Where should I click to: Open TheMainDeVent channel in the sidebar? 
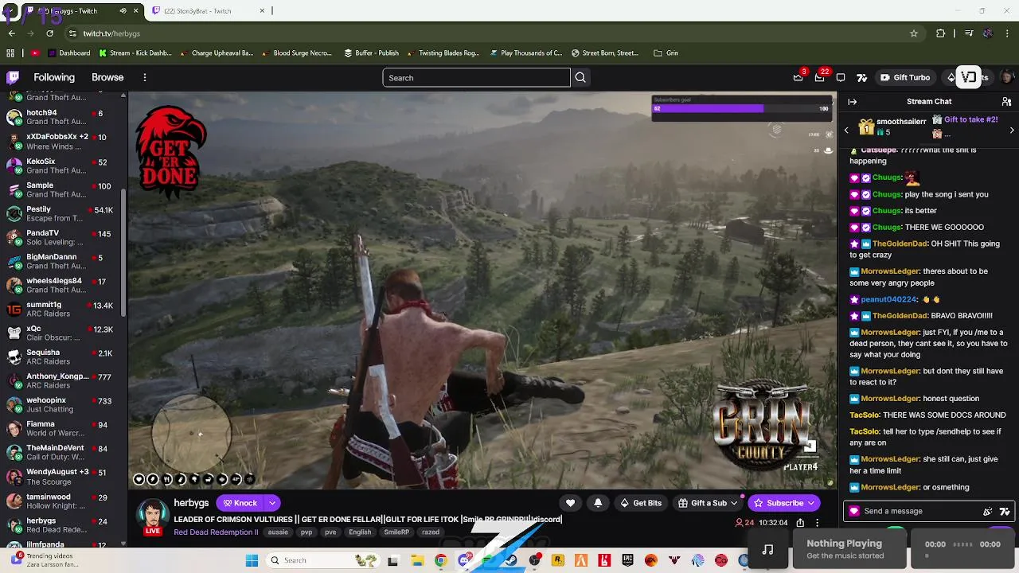click(x=61, y=453)
